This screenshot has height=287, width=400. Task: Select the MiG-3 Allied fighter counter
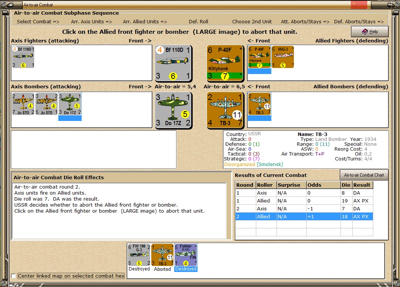[x=283, y=57]
